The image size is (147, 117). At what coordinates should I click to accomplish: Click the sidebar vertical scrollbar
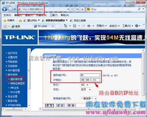(x=29, y=78)
